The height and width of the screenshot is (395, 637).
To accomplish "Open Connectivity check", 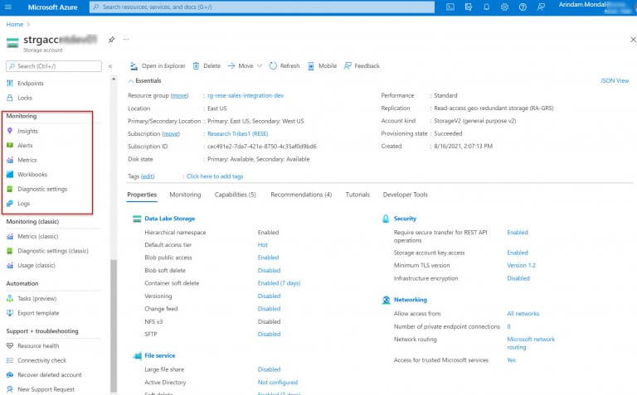I will [41, 360].
